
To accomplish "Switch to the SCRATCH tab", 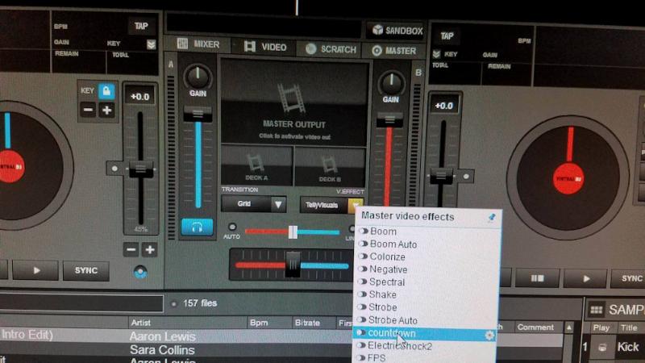I will (x=330, y=49).
